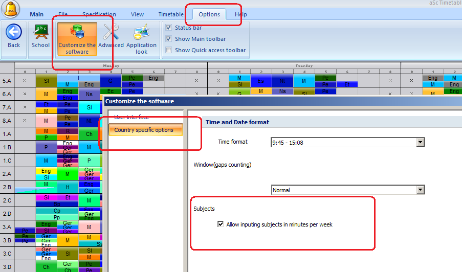The height and width of the screenshot is (272, 462).
Task: Select the Main ribbon tab
Action: 36,14
